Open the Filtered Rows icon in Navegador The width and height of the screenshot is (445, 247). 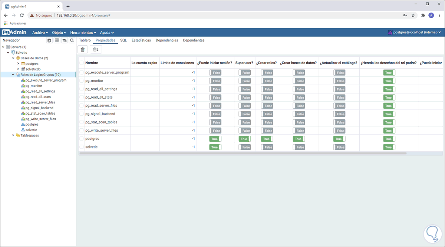65,40
